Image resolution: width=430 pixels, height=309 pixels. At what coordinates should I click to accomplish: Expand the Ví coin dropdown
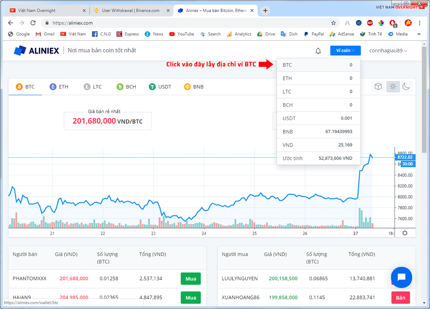345,51
